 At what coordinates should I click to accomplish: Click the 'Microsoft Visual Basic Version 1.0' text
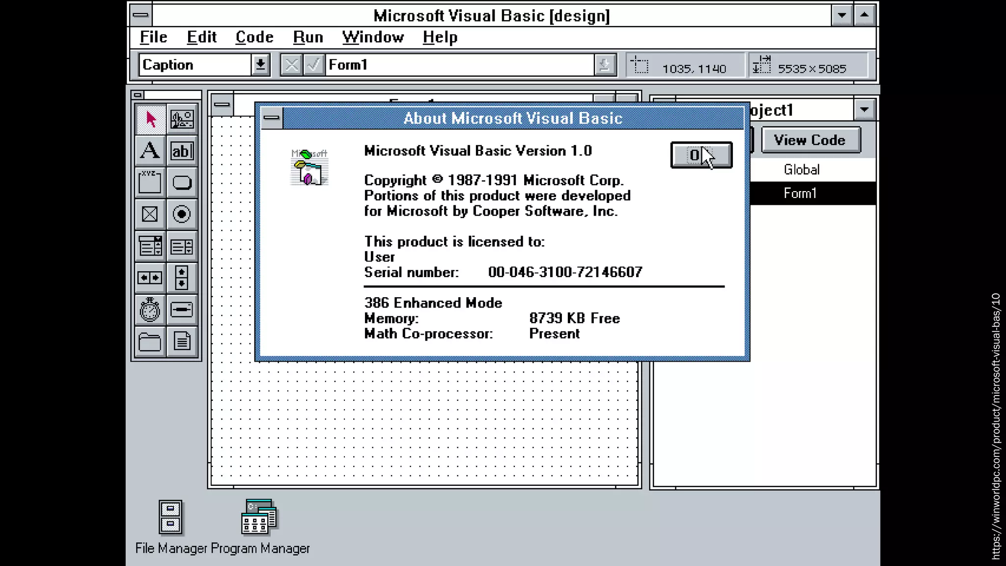click(x=478, y=151)
